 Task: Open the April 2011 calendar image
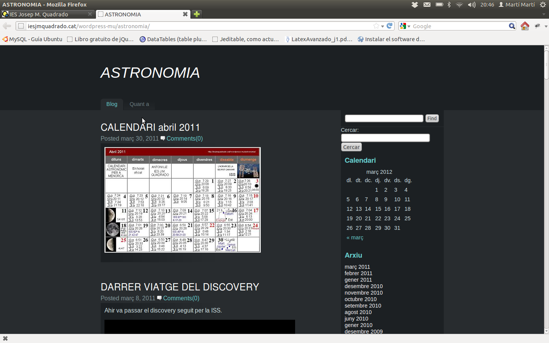(183, 200)
